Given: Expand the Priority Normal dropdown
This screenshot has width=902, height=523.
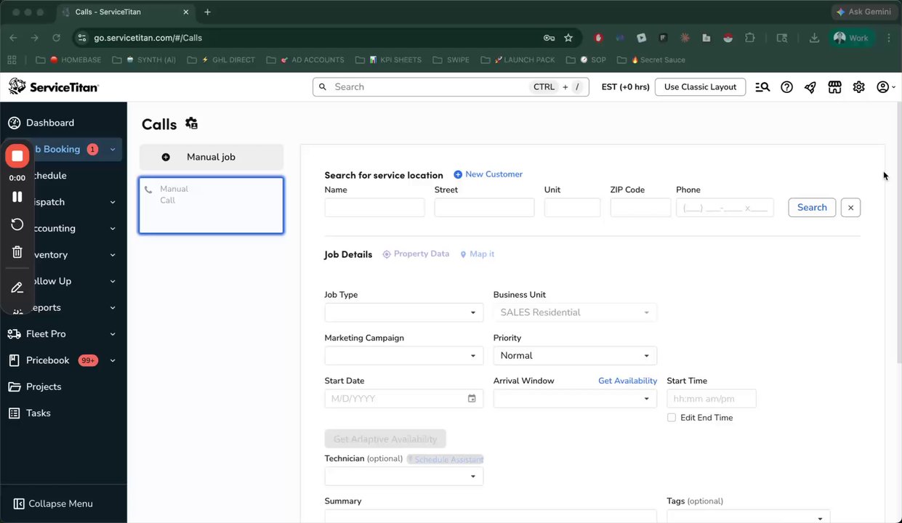Looking at the screenshot, I should pos(575,355).
